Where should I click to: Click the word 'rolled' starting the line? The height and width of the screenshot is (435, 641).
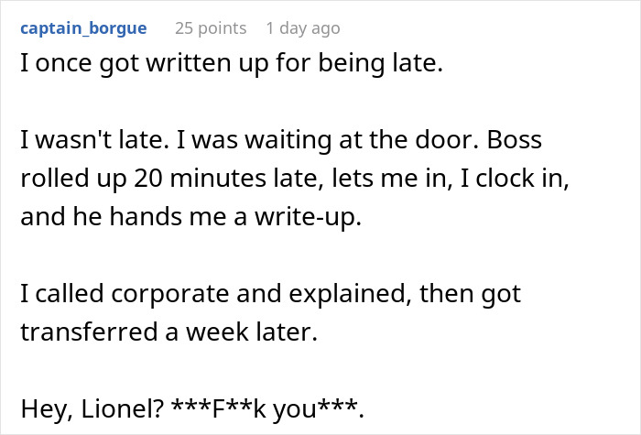click(x=55, y=179)
